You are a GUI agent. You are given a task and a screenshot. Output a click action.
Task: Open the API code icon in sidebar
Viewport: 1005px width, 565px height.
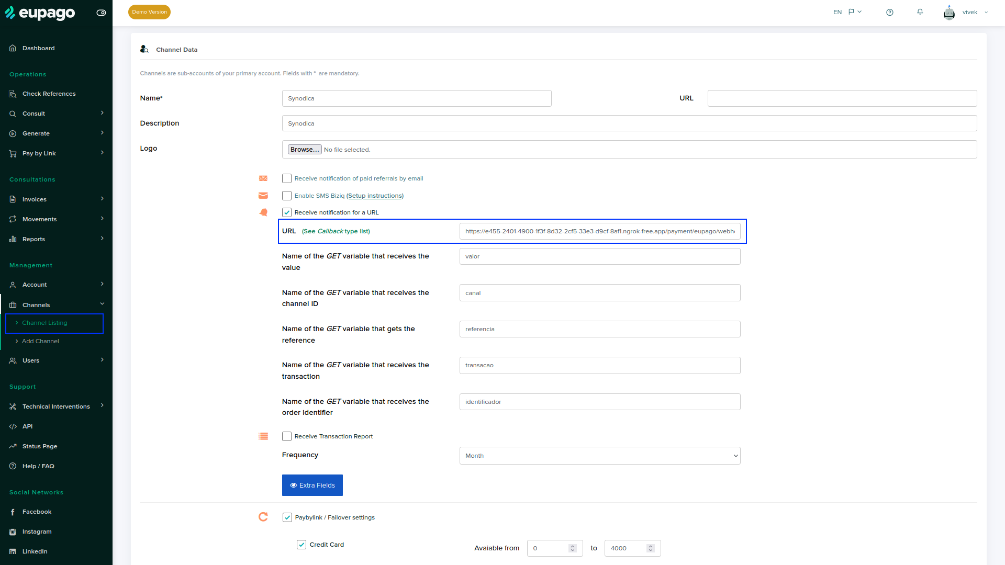13,426
